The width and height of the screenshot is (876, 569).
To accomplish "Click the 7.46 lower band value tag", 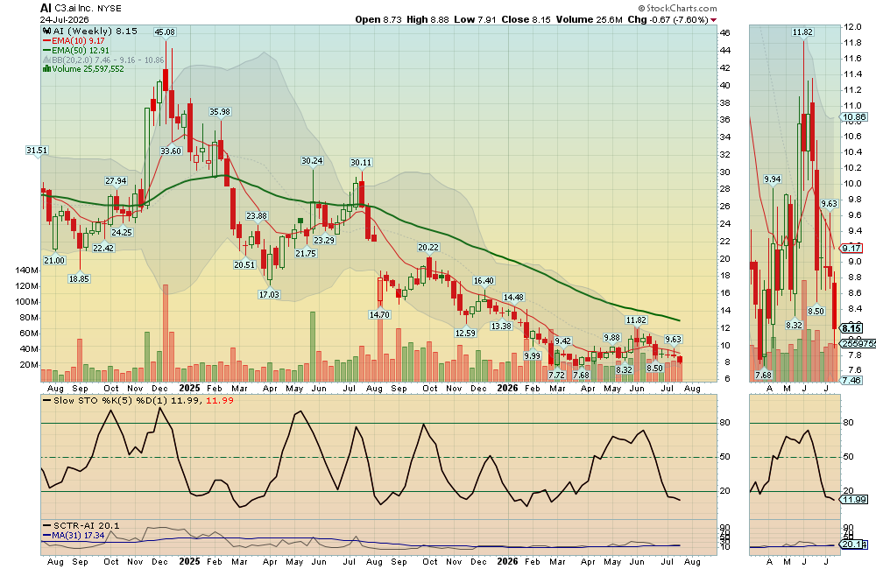I will [x=851, y=380].
